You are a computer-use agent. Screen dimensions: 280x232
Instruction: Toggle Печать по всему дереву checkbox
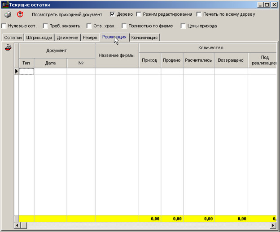199,14
